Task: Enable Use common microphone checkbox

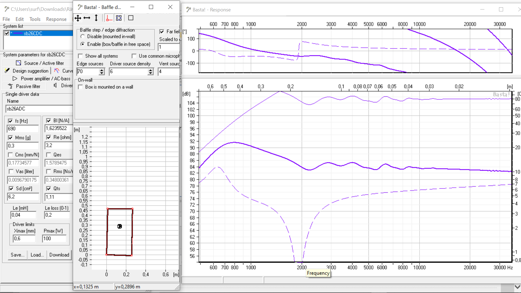Action: tap(134, 56)
